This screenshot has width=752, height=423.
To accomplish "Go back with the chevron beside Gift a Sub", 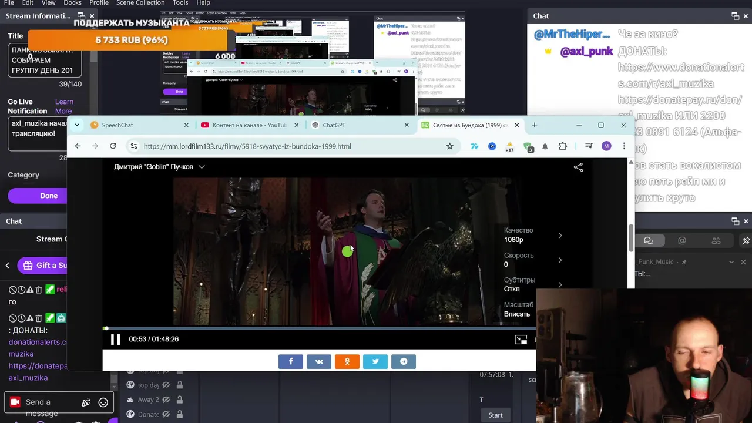I will click(x=8, y=266).
